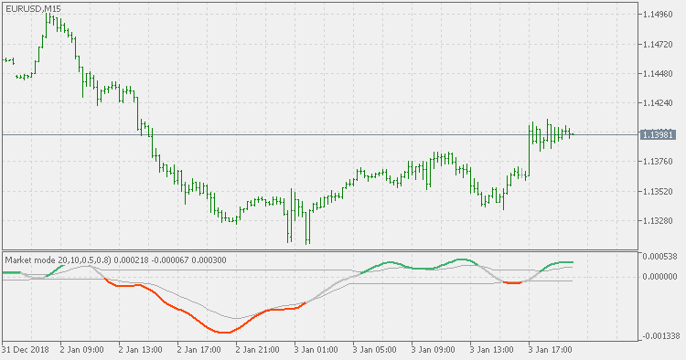Click the Market mode indicator label

(x=116, y=260)
